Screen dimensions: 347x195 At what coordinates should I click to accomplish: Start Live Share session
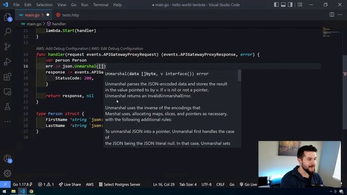70,184
